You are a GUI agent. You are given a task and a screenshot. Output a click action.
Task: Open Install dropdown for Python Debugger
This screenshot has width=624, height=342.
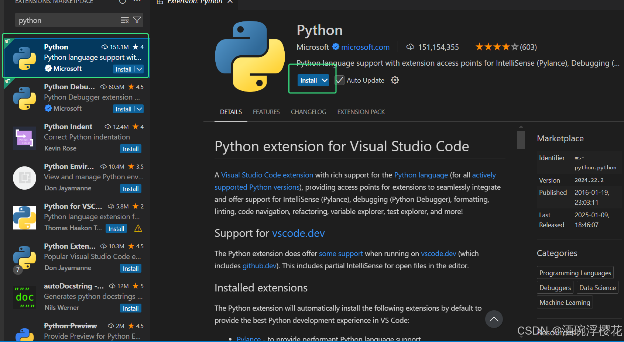tap(139, 109)
